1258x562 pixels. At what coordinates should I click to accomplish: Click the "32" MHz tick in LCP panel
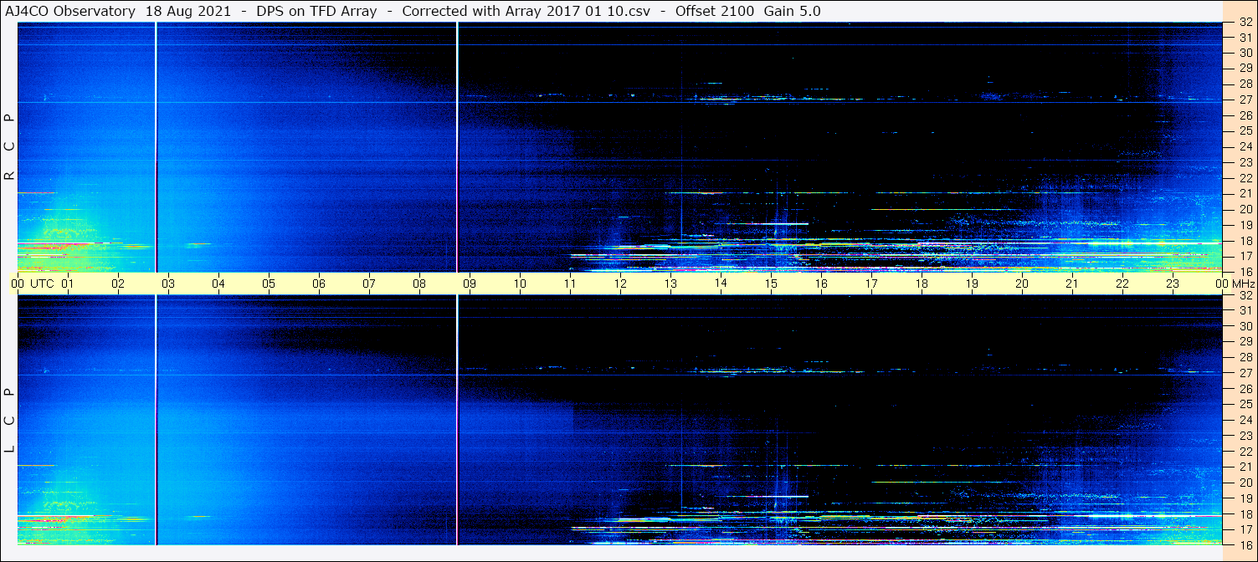[1245, 295]
